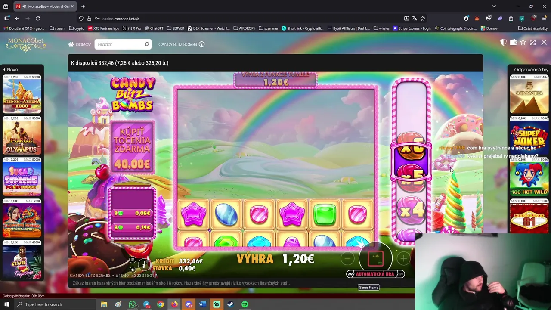This screenshot has height=310, width=551.
Task: Click the Odporúčané hry heading
Action: click(531, 70)
